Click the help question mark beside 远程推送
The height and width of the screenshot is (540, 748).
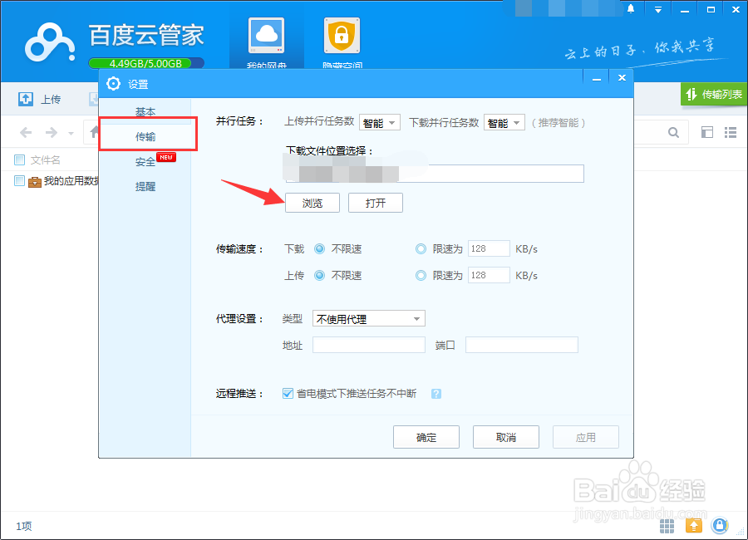coord(436,394)
